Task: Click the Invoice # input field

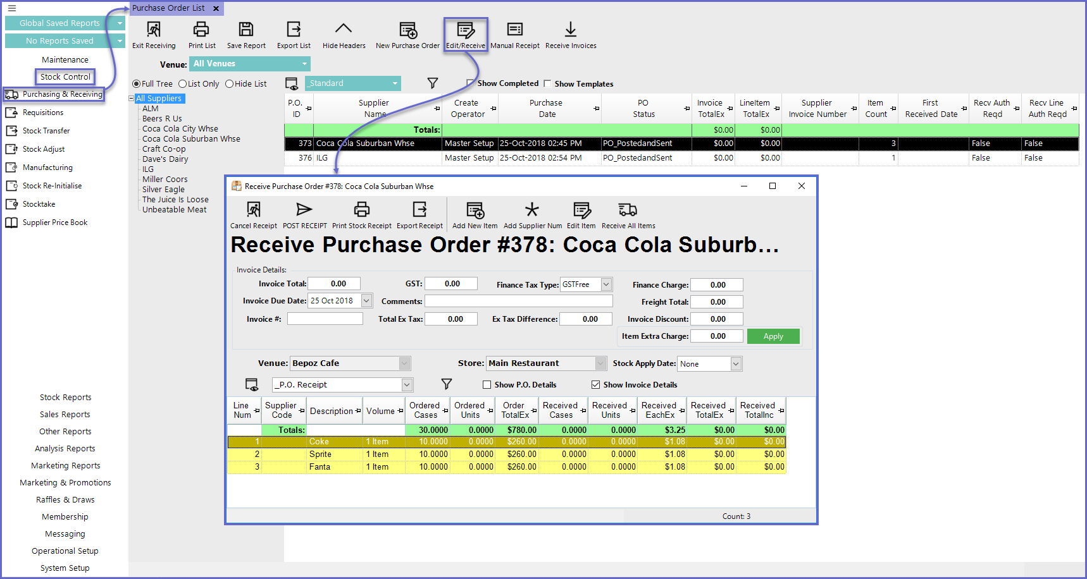Action: tap(325, 319)
